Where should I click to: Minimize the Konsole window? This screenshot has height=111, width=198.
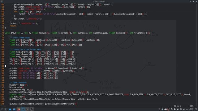click(191, 2)
